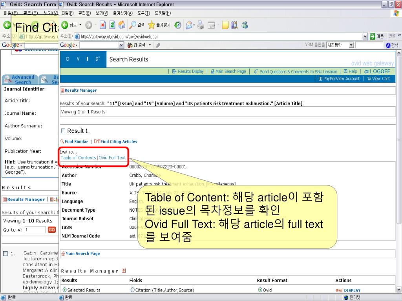
Task: Open the Messenger people icon
Action: (245, 25)
